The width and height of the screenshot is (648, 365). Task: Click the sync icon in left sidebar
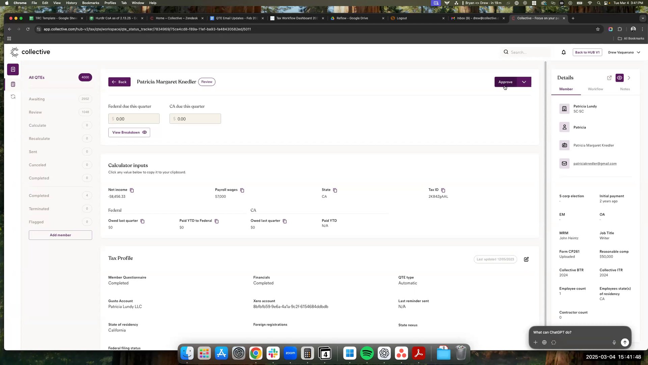(13, 97)
